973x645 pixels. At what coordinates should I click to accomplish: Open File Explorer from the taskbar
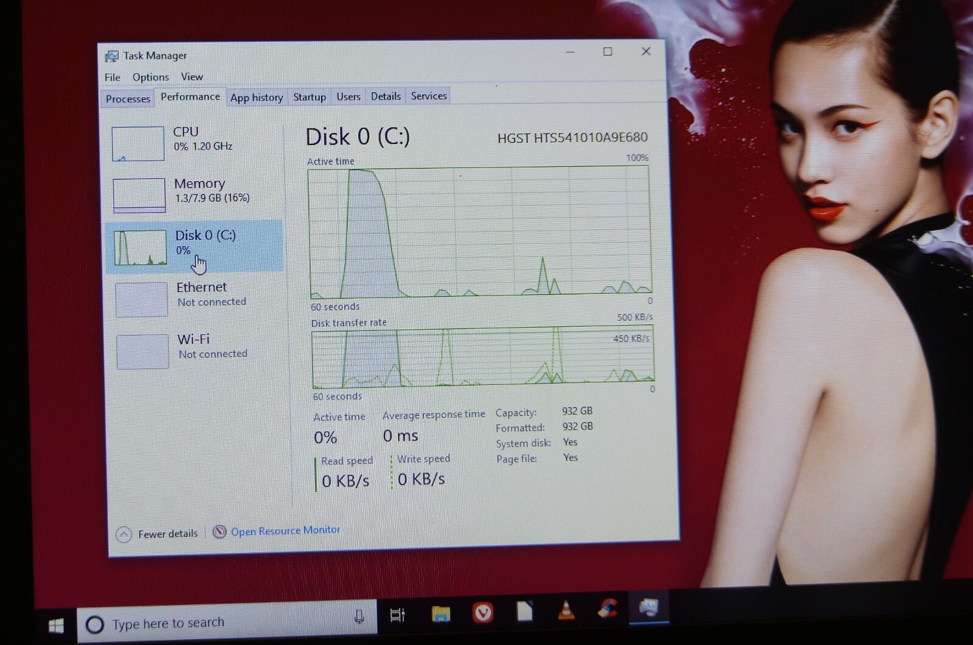click(441, 614)
